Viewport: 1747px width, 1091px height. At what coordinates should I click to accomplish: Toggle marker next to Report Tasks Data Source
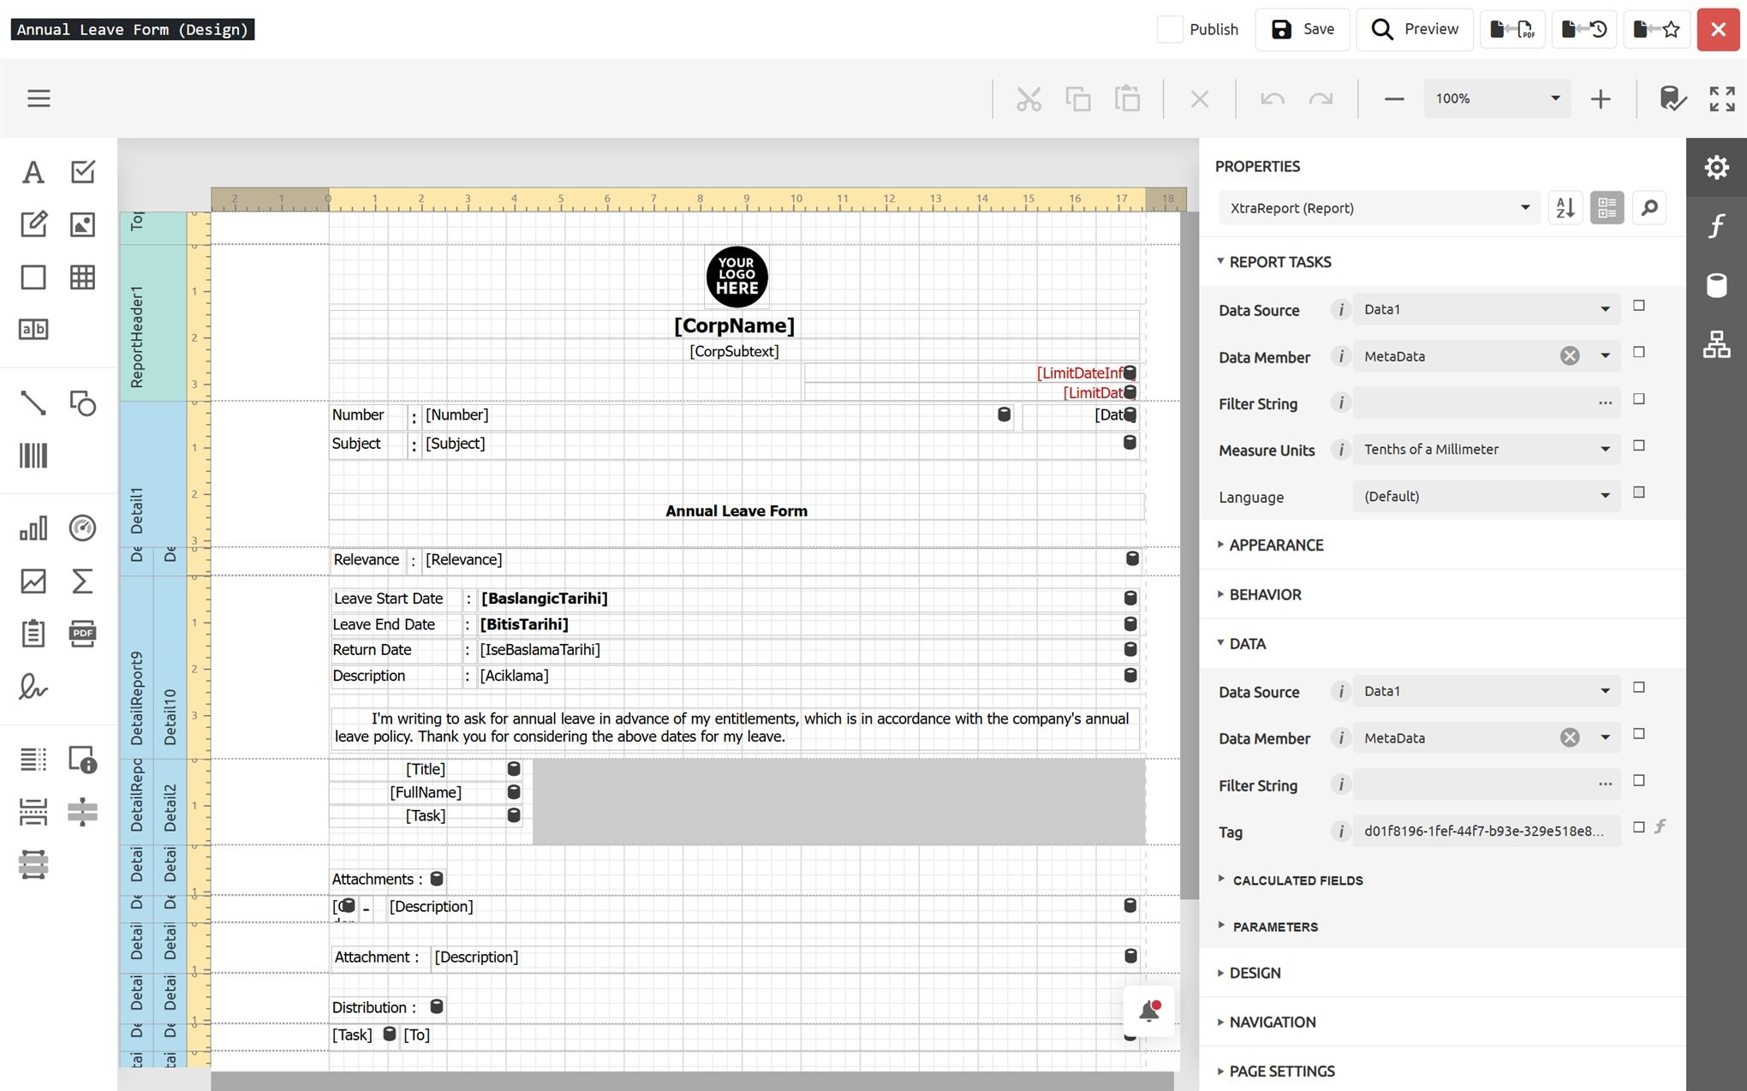point(1639,306)
